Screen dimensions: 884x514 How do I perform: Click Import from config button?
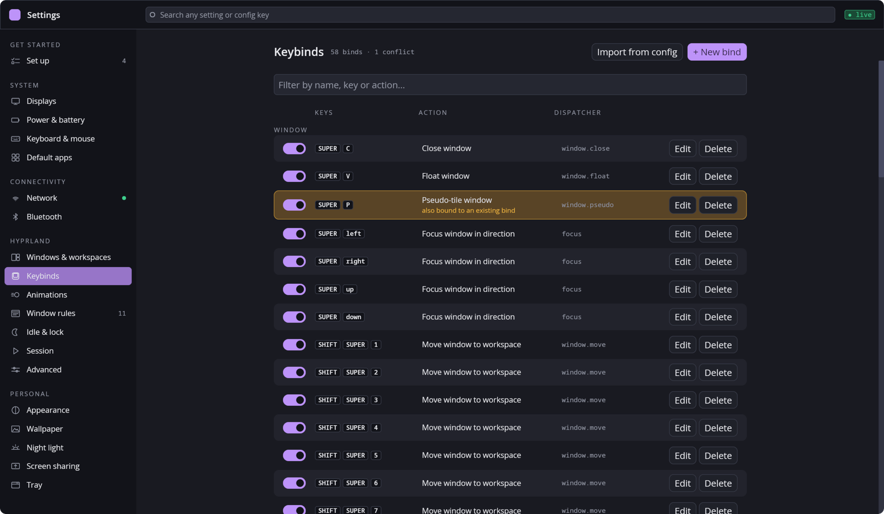637,52
